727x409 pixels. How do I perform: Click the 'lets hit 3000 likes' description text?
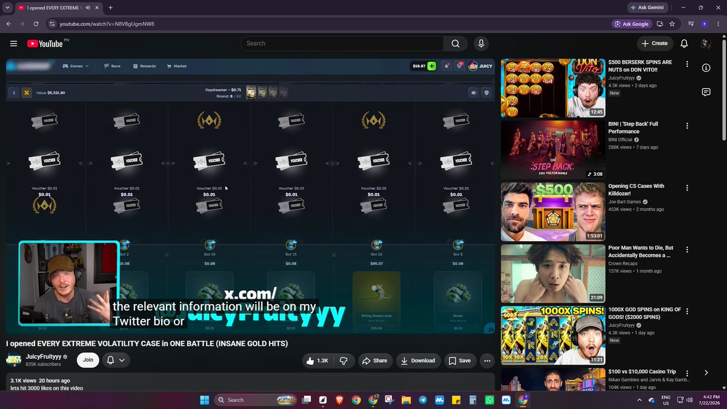tap(47, 388)
